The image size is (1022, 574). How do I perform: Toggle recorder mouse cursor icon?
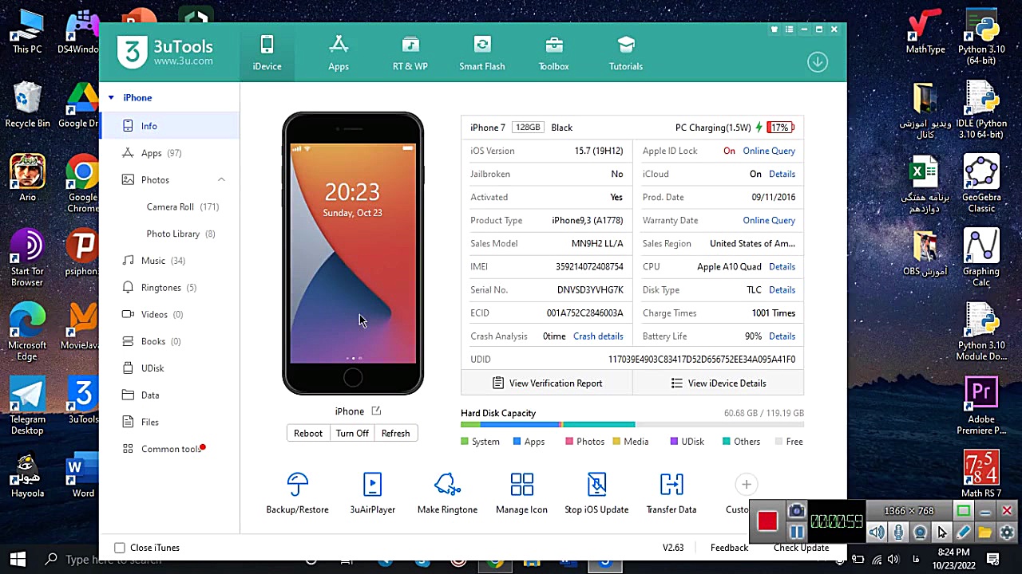(x=942, y=533)
